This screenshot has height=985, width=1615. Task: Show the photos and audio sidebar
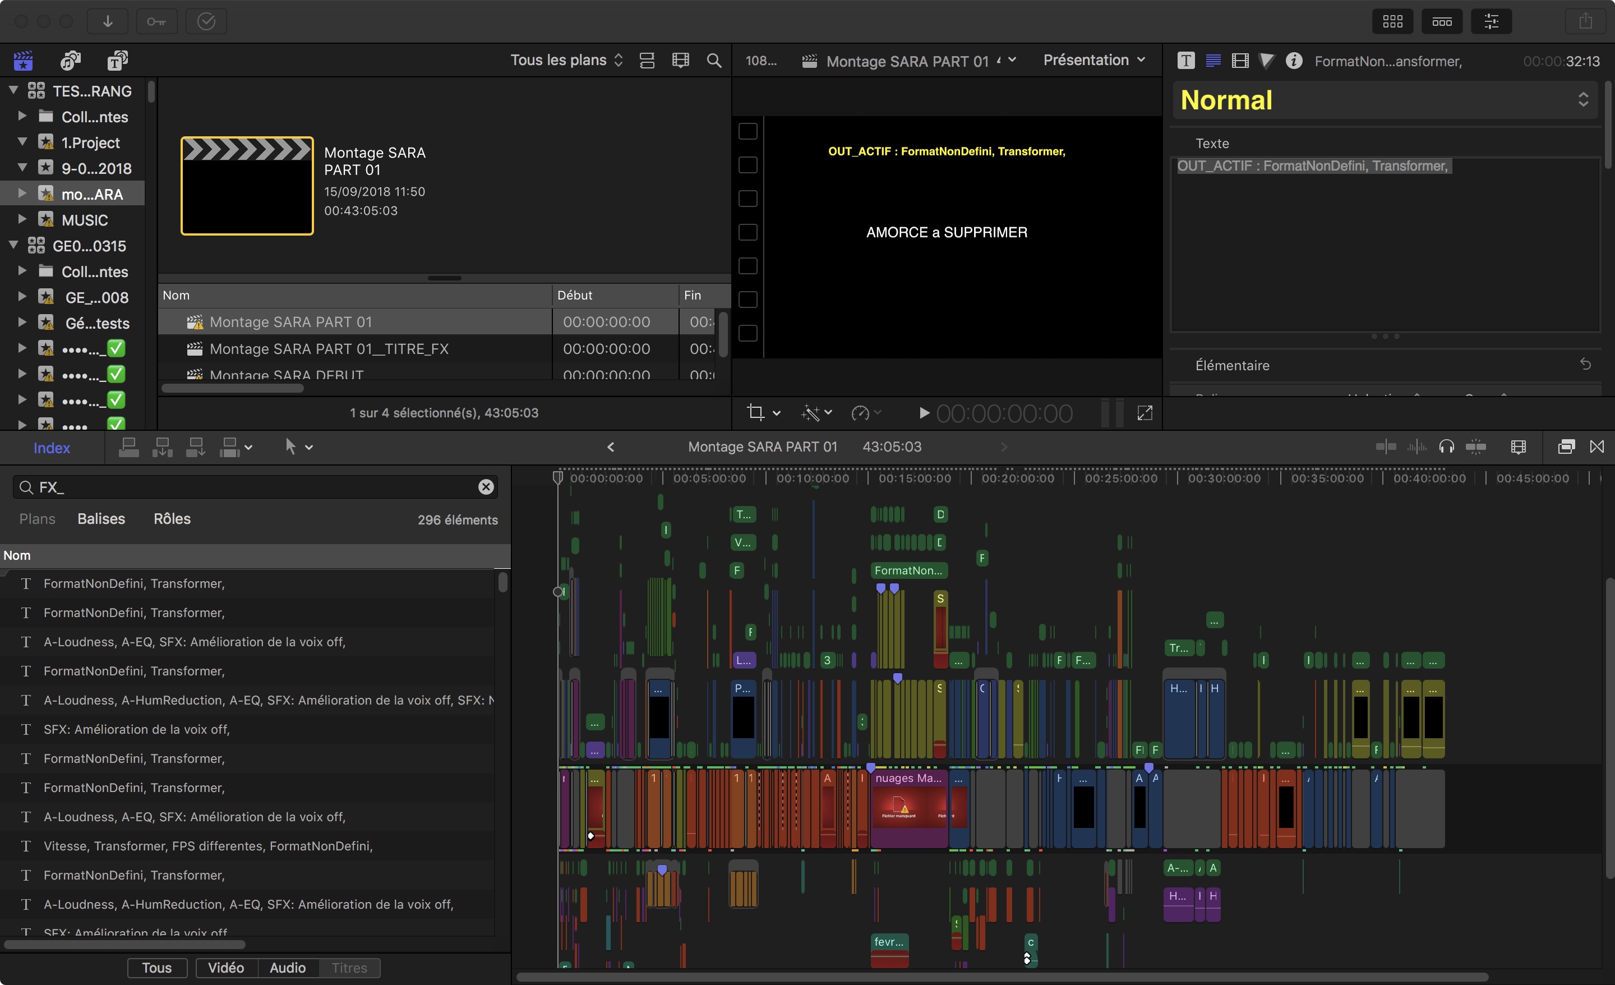pyautogui.click(x=70, y=61)
